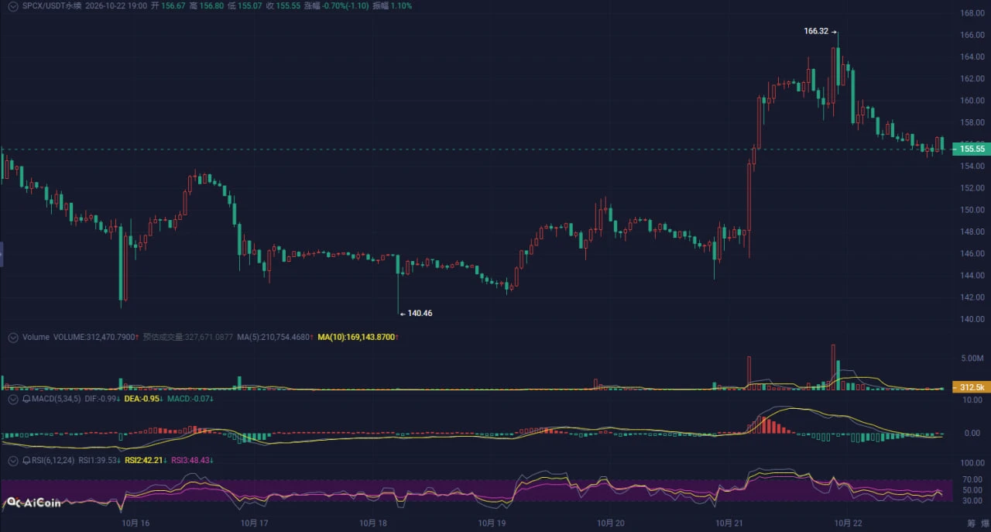The height and width of the screenshot is (532, 991).
Task: Click the green MACD:-0.07 legend value
Action: tap(190, 399)
